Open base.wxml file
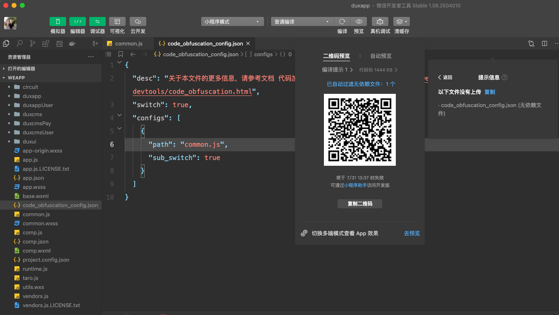 (x=51, y=196)
